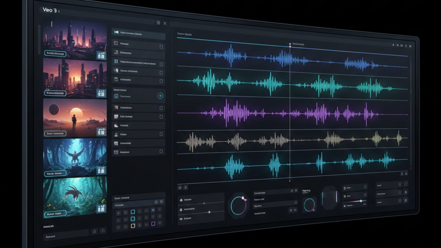Click grid icon on purple night cityscape thumbnail
Image resolution: width=441 pixels, height=248 pixels.
(x=101, y=55)
